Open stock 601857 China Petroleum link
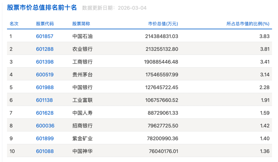278x162 pixels. click(x=45, y=36)
